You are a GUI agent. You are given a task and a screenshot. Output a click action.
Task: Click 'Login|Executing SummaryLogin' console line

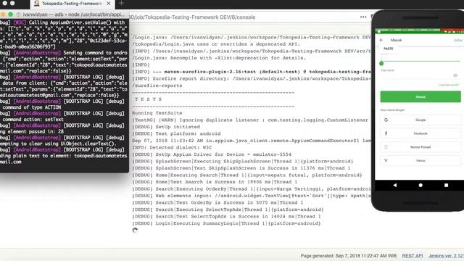coord(226,223)
